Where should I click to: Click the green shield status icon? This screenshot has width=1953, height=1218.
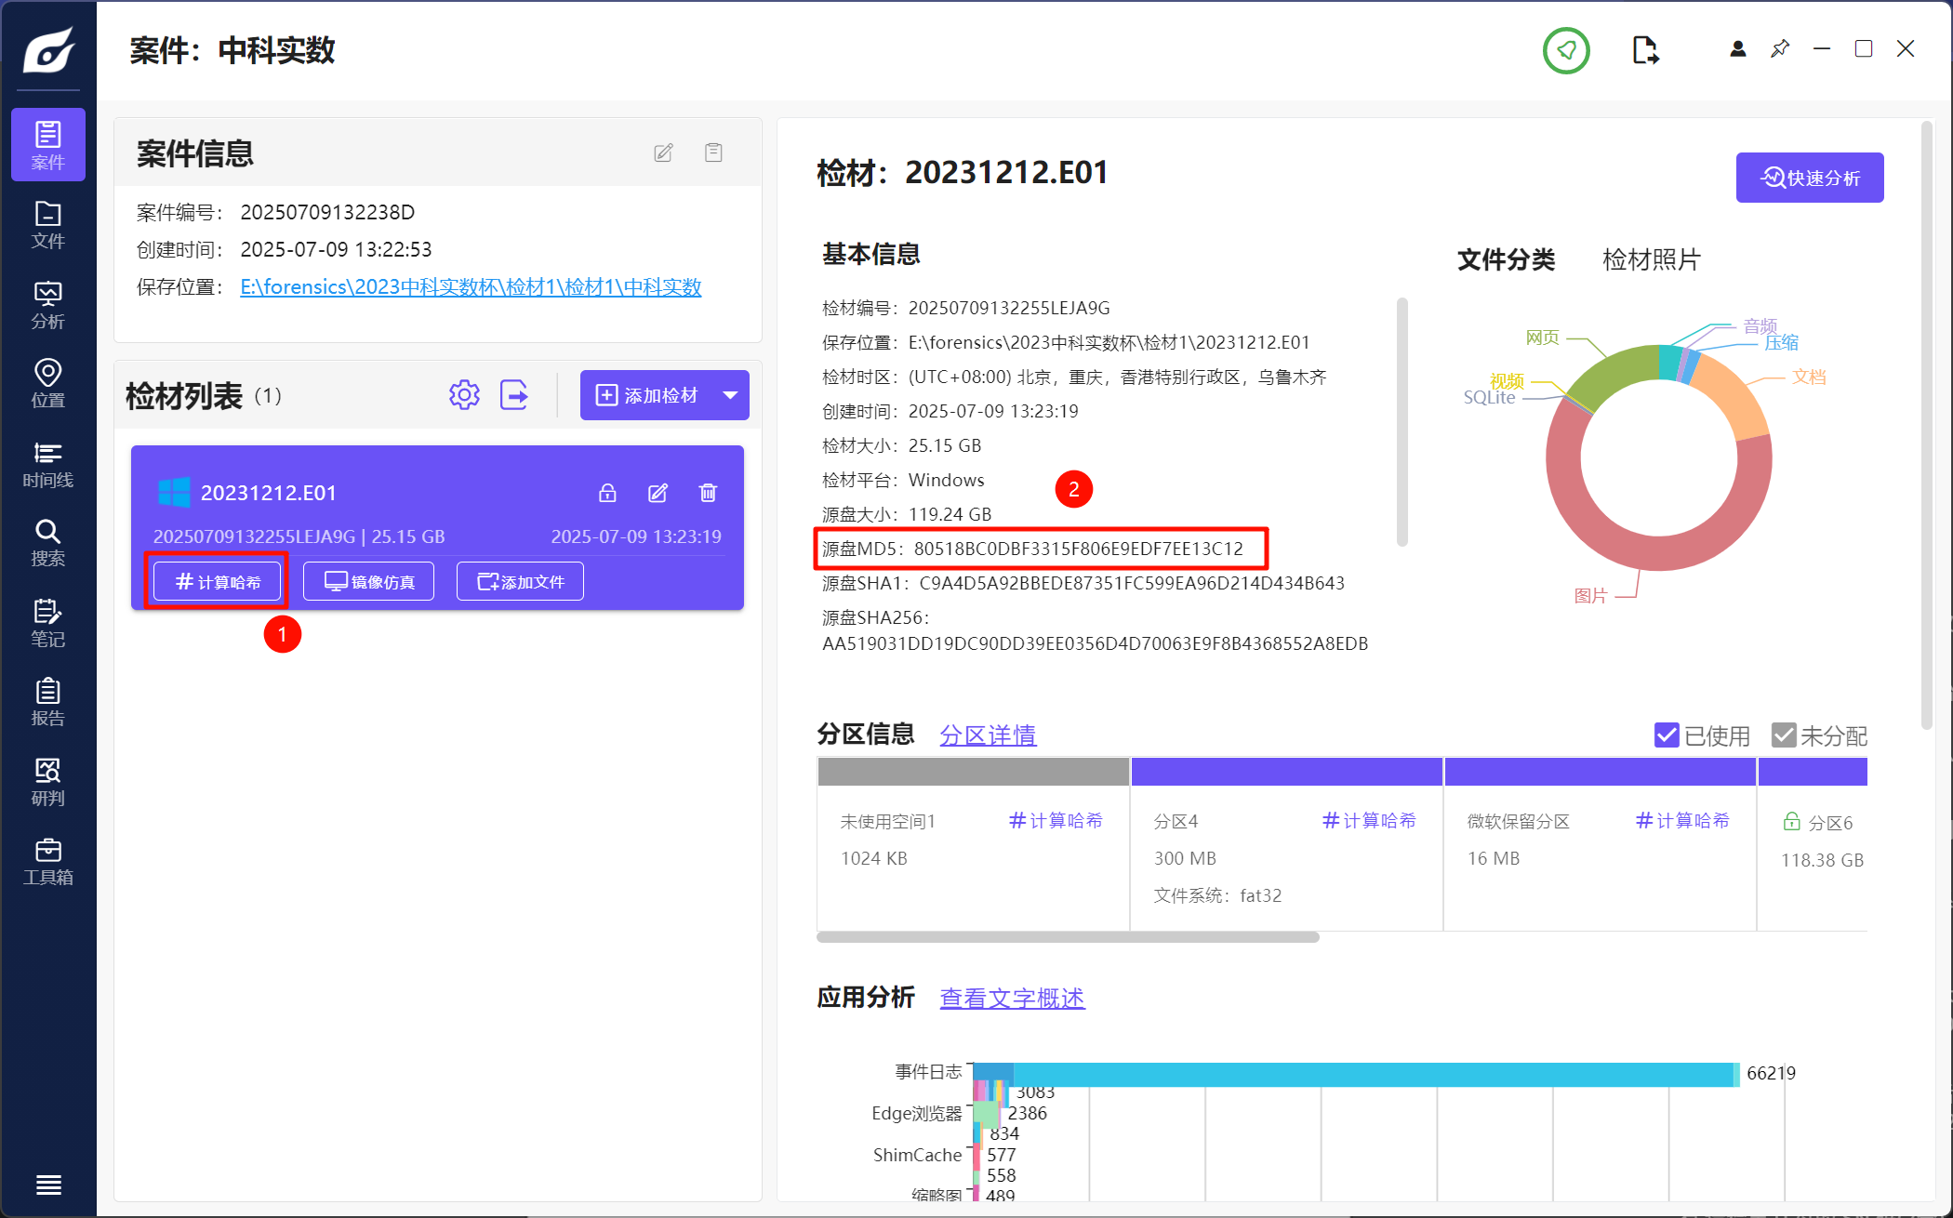[1566, 50]
